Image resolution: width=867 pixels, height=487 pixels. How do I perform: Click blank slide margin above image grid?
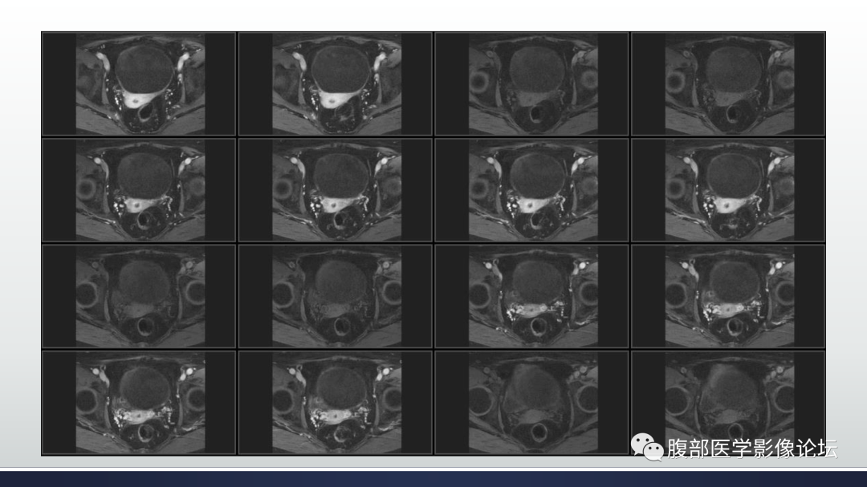[x=433, y=15]
